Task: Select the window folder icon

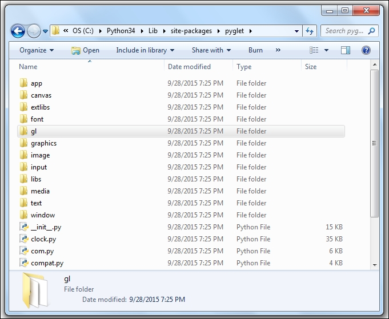Action: tap(23, 215)
